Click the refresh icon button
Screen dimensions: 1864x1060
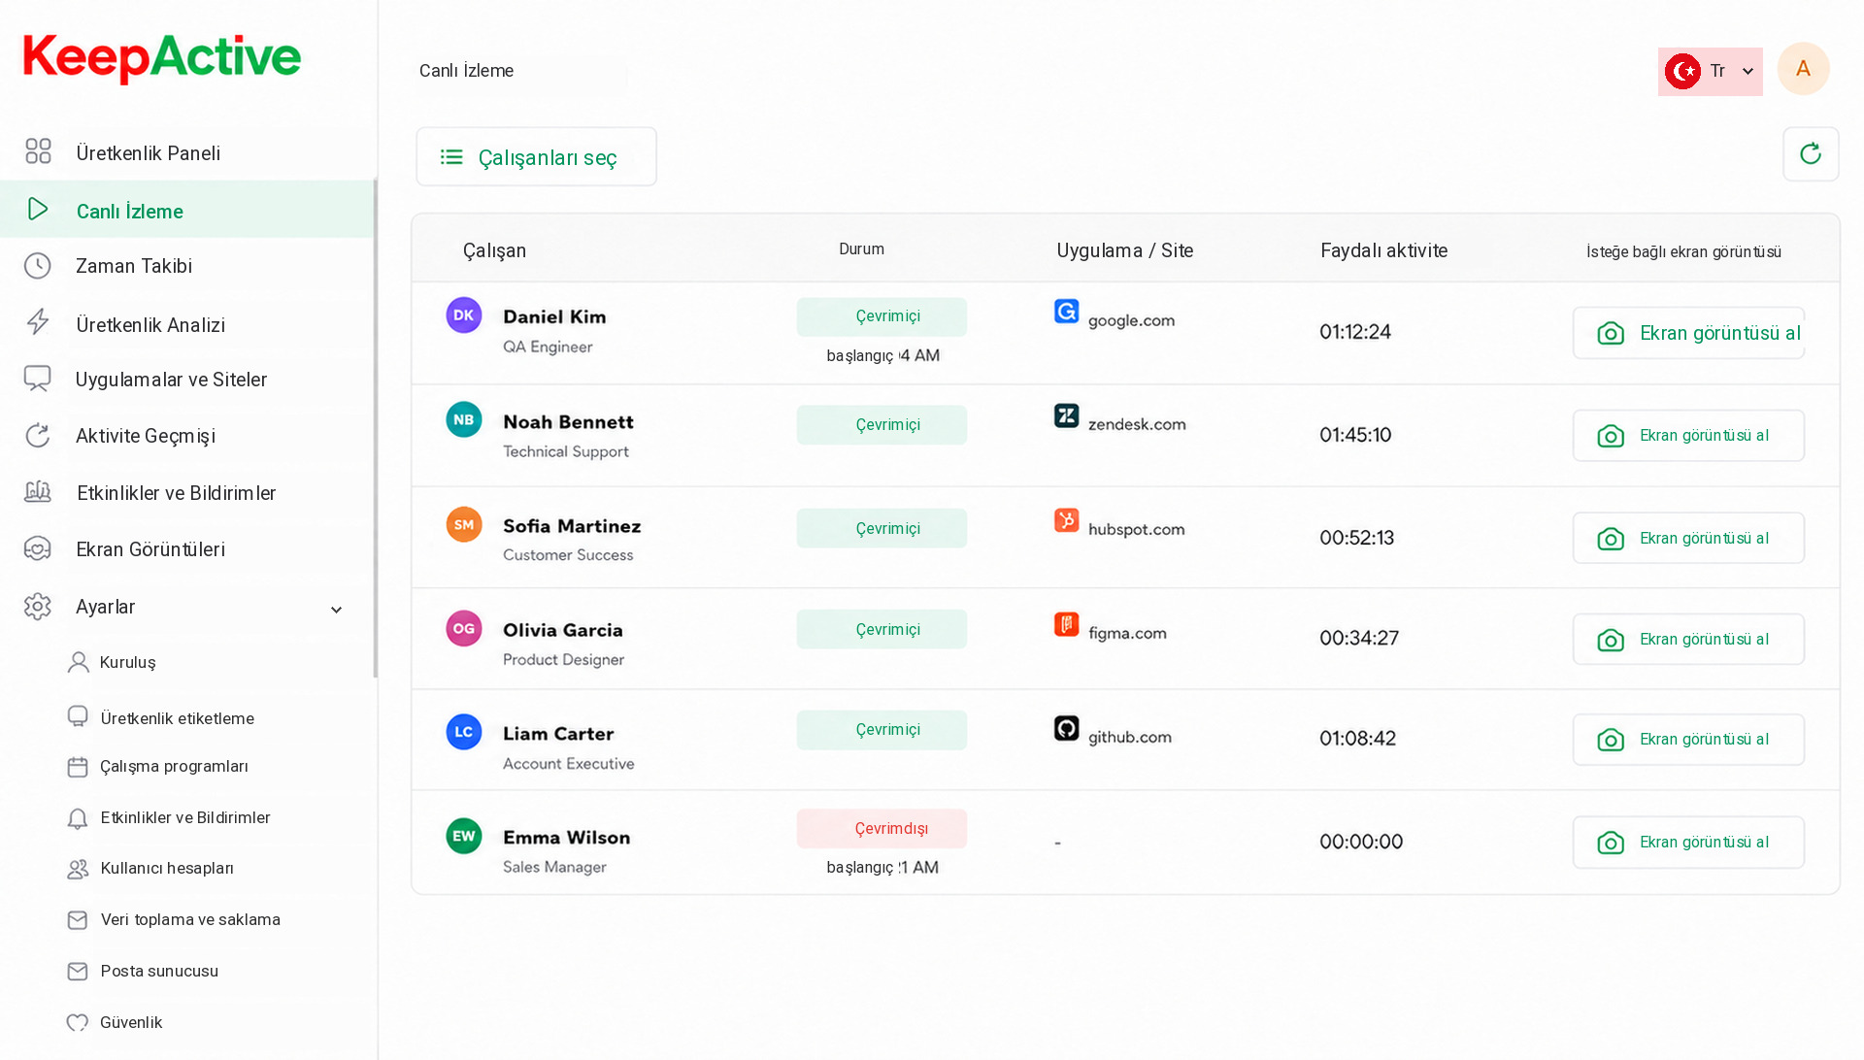1811,154
